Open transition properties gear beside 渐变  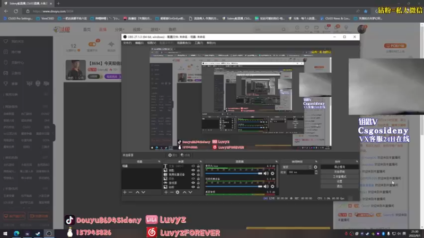[x=315, y=167]
